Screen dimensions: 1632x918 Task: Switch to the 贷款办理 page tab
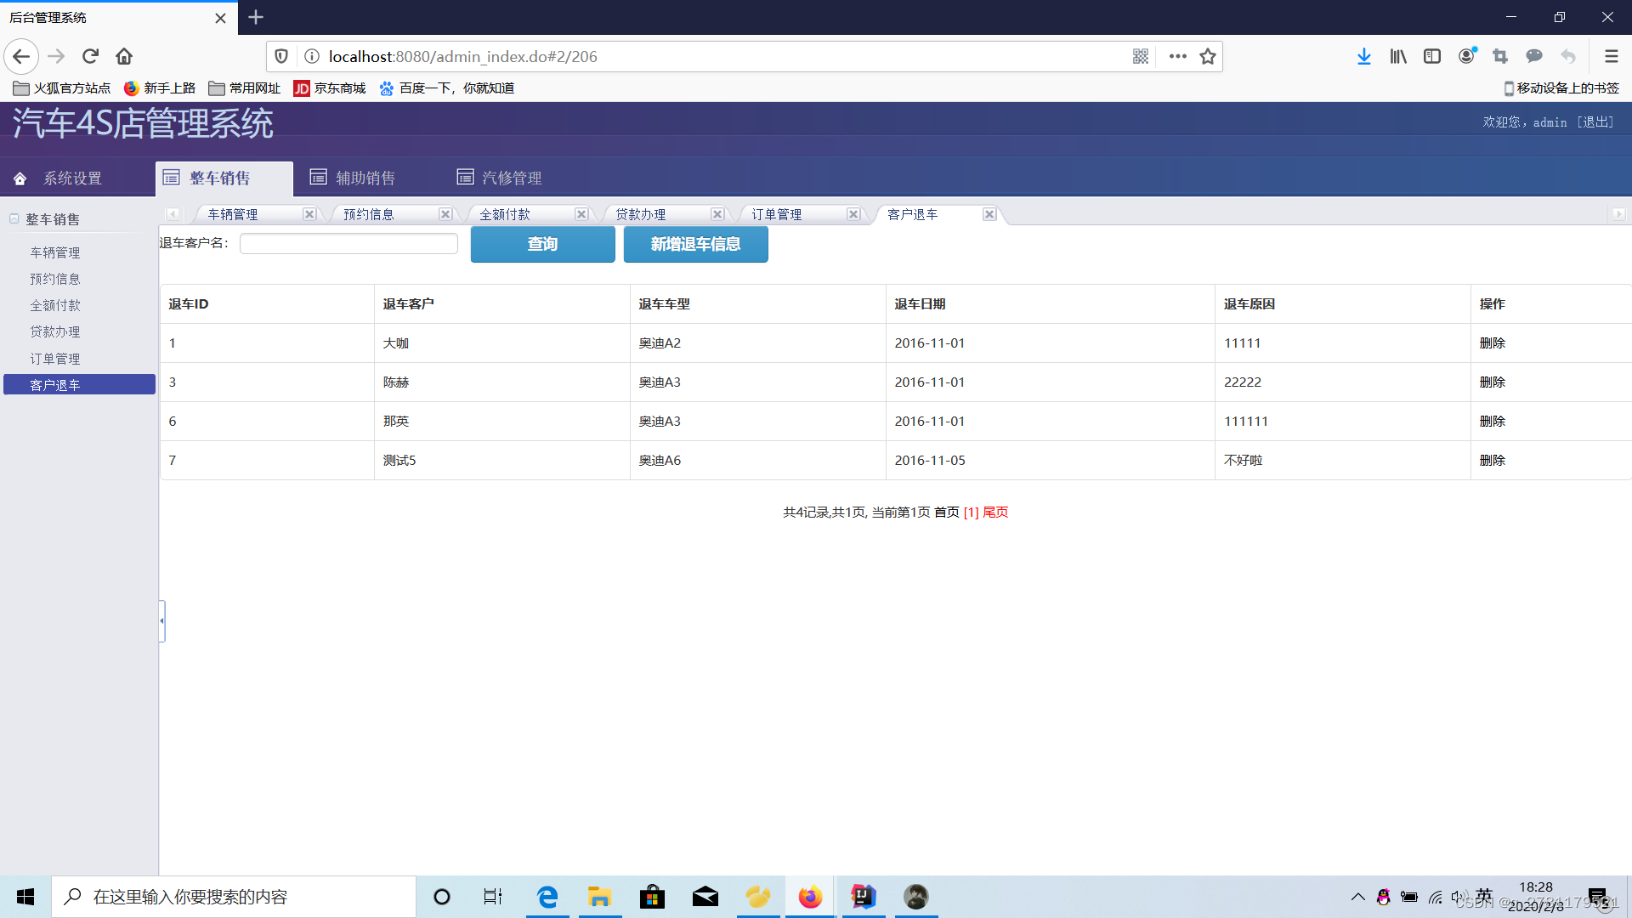coord(641,215)
